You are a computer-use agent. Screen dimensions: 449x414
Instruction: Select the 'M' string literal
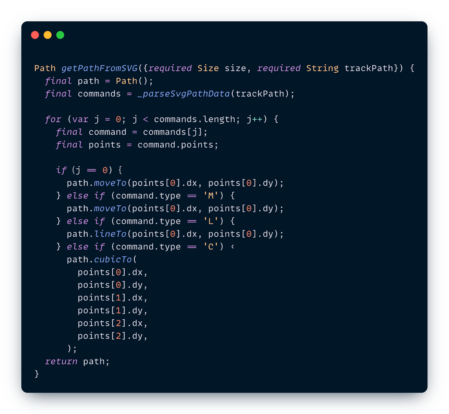[211, 196]
